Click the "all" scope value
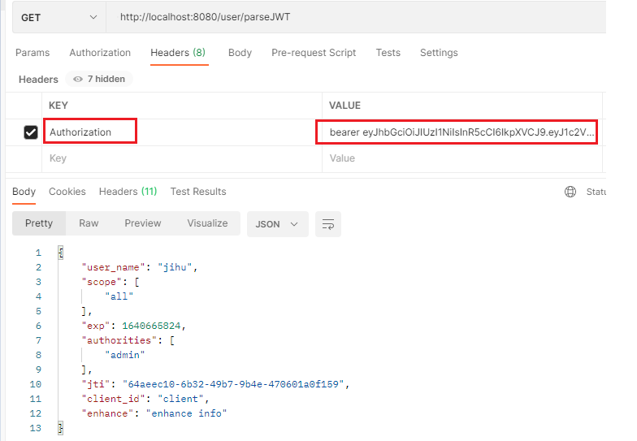Screen dimensions: 637x441 tap(119, 296)
